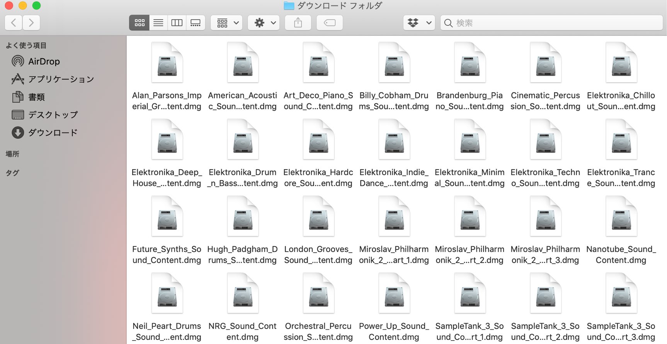The image size is (667, 344).
Task: Select the SampleTank_3_Sound_Co rt_1.dmg file icon
Action: [470, 293]
